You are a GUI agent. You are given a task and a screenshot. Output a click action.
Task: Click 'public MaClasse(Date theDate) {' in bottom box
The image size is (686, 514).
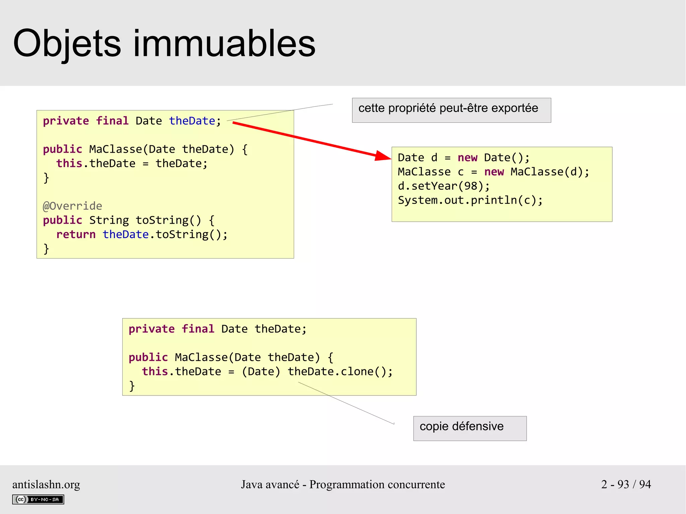click(231, 358)
